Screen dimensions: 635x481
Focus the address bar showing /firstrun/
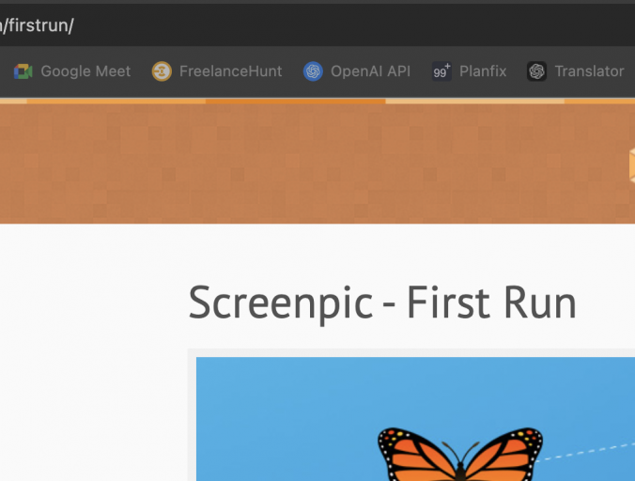click(x=317, y=25)
